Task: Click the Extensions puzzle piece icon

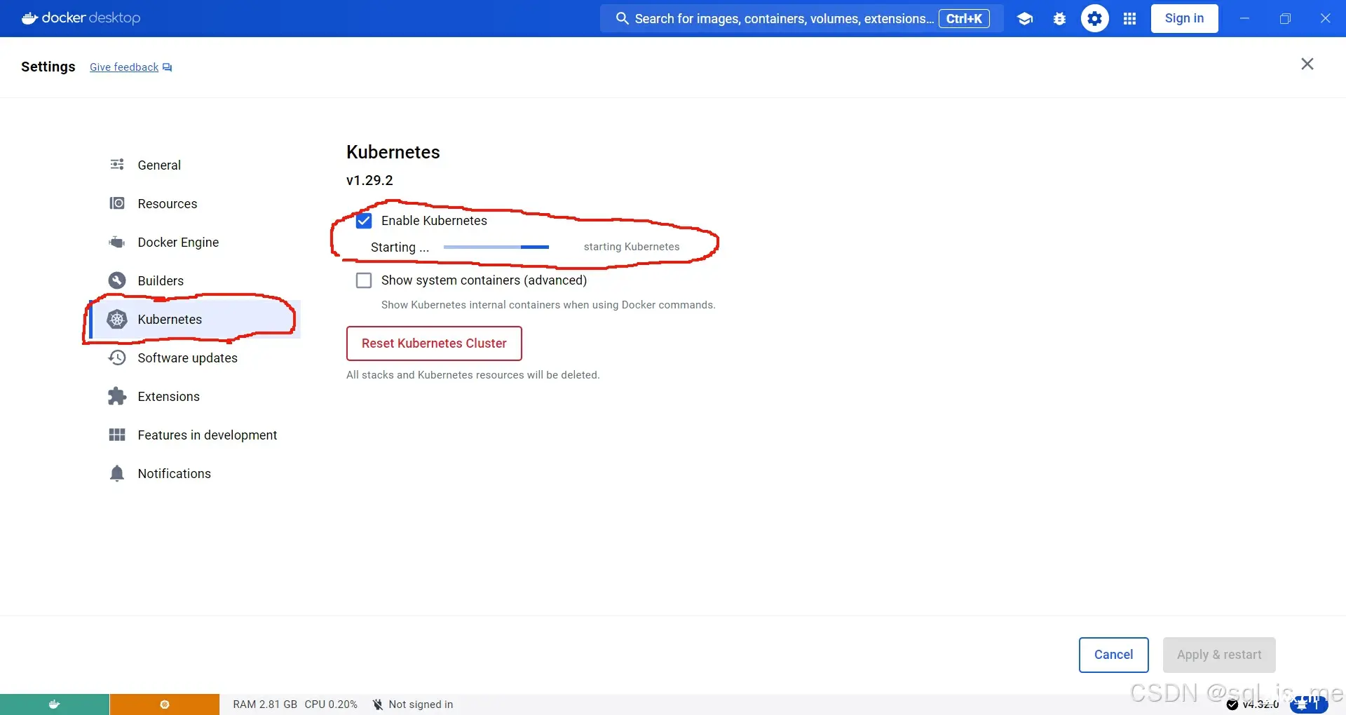Action: 117,396
